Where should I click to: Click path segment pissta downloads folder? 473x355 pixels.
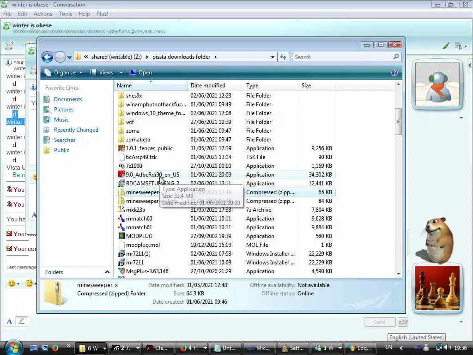[x=181, y=57]
